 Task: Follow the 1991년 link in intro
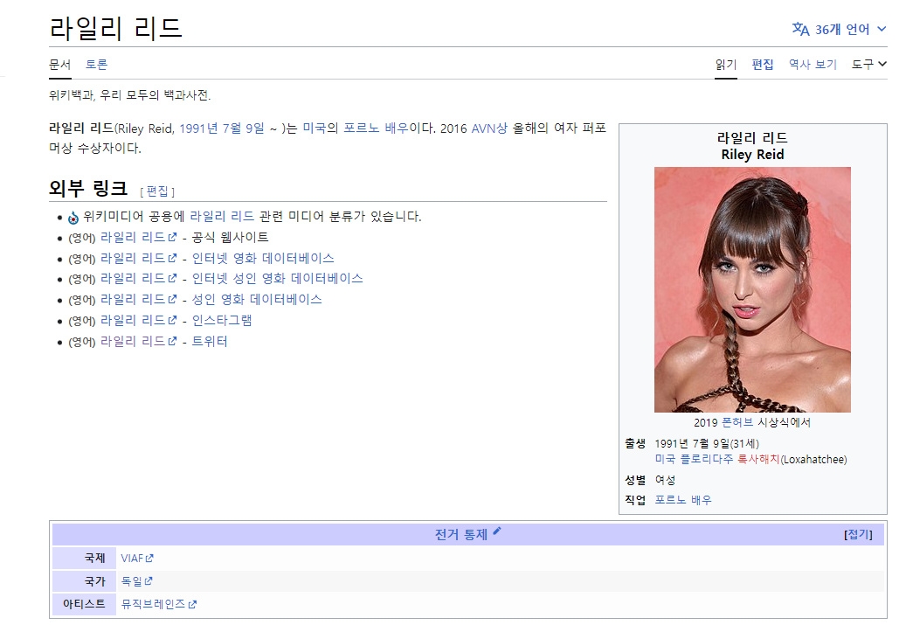198,128
